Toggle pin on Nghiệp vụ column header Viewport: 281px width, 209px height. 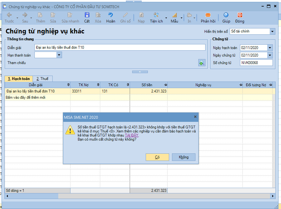point(241,85)
